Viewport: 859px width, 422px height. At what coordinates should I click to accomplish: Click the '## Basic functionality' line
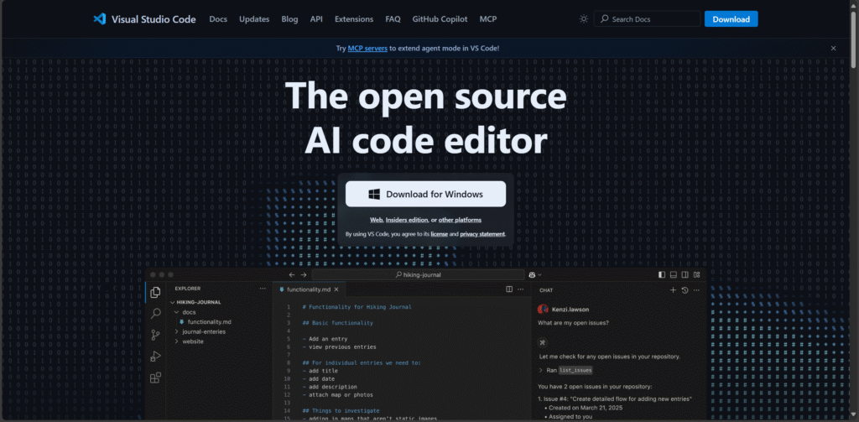(x=337, y=323)
